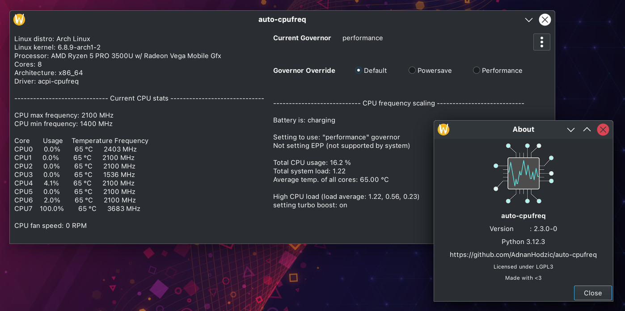This screenshot has height=311, width=625.
Task: Click the "CPU fan speed: 0 RPM" line
Action: pyautogui.click(x=51, y=226)
